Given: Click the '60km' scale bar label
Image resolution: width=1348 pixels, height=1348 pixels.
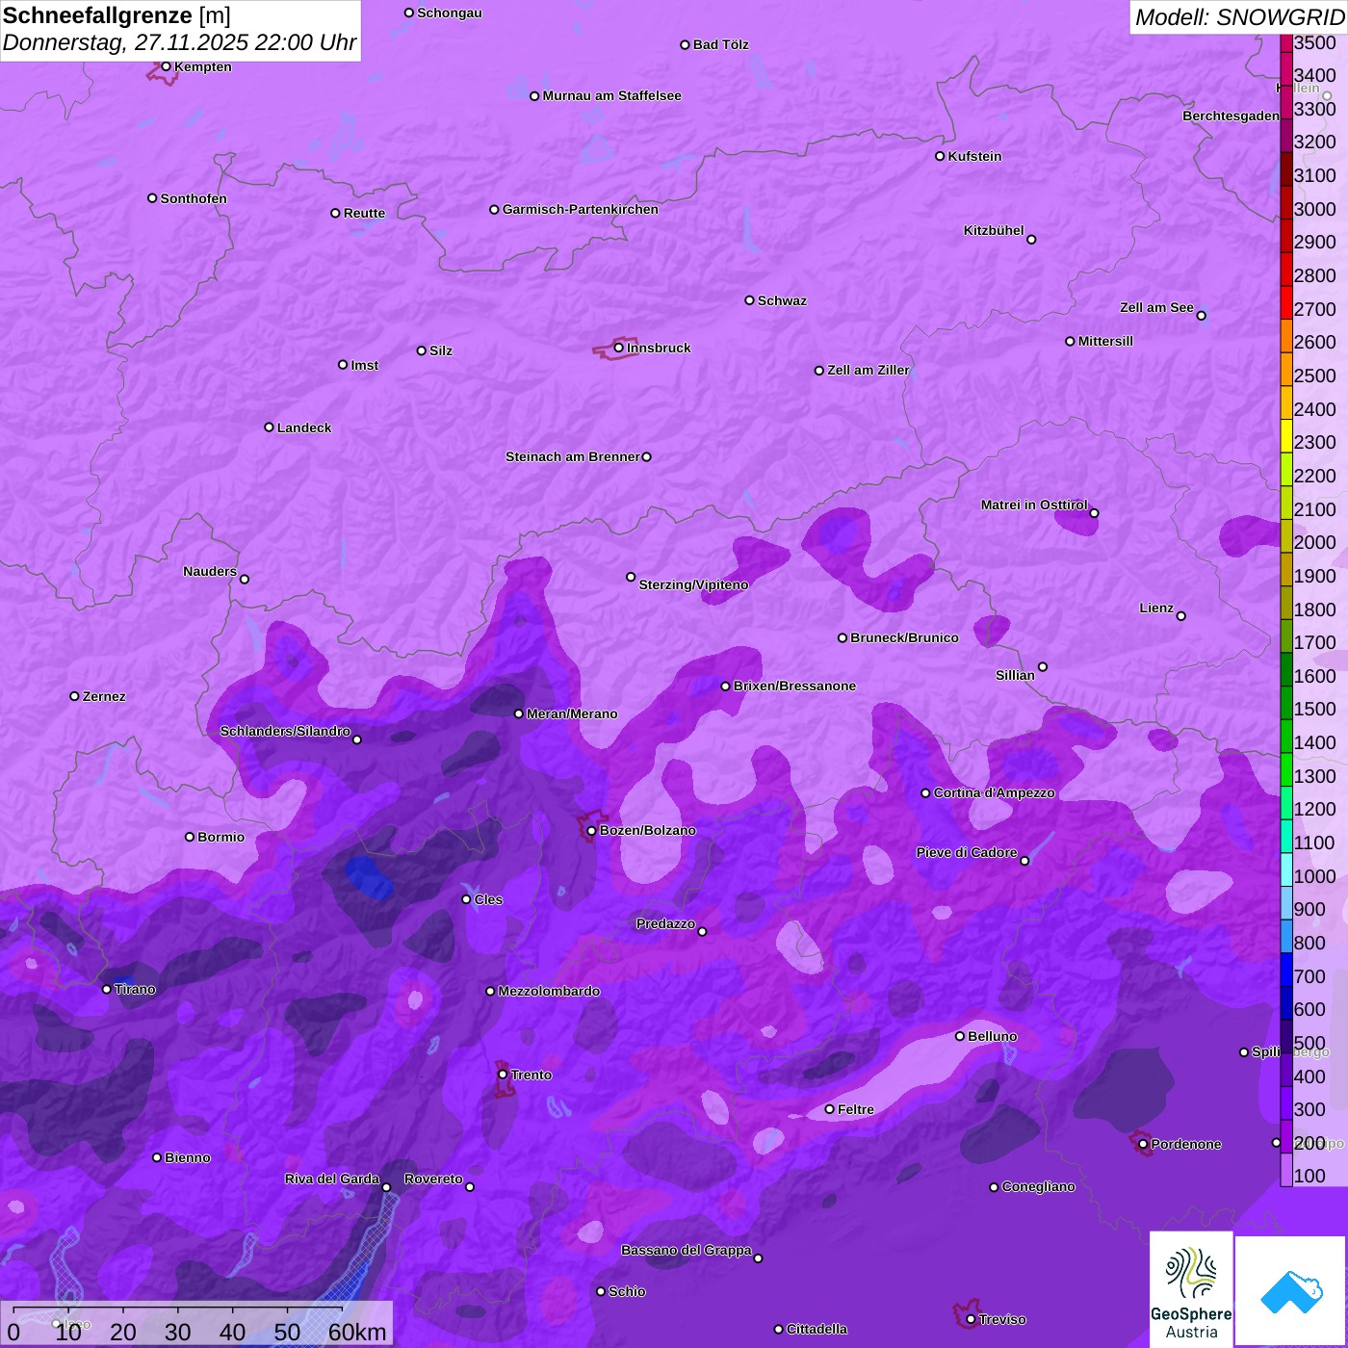Looking at the screenshot, I should click(357, 1332).
